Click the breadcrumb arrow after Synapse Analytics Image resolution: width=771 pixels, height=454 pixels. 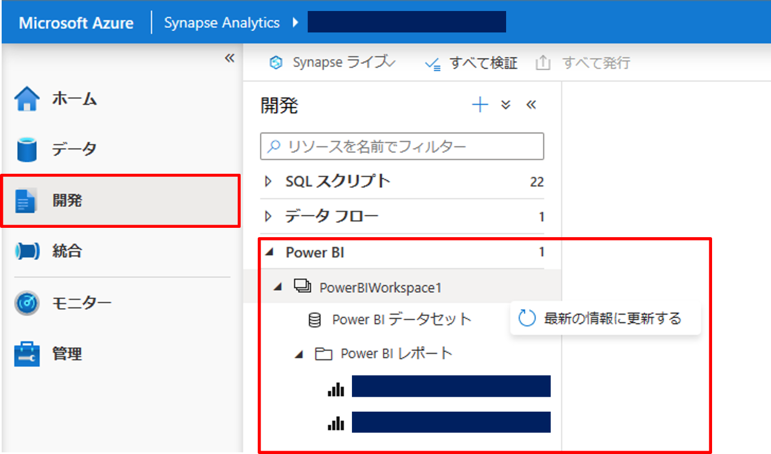(x=295, y=23)
